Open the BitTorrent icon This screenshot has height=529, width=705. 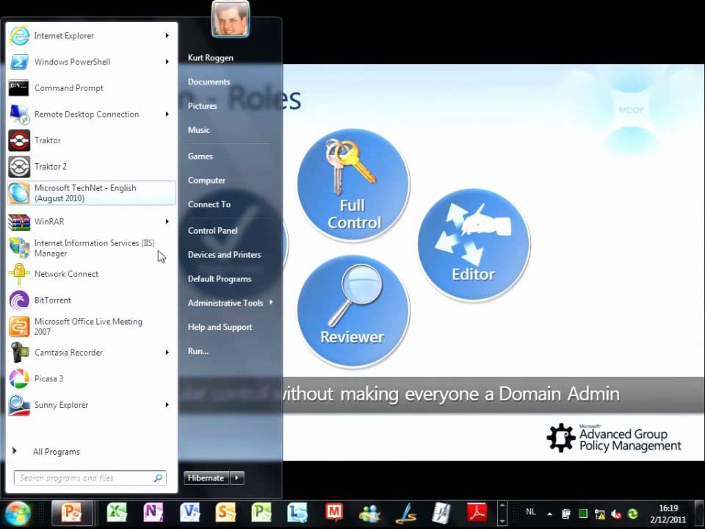click(x=19, y=300)
